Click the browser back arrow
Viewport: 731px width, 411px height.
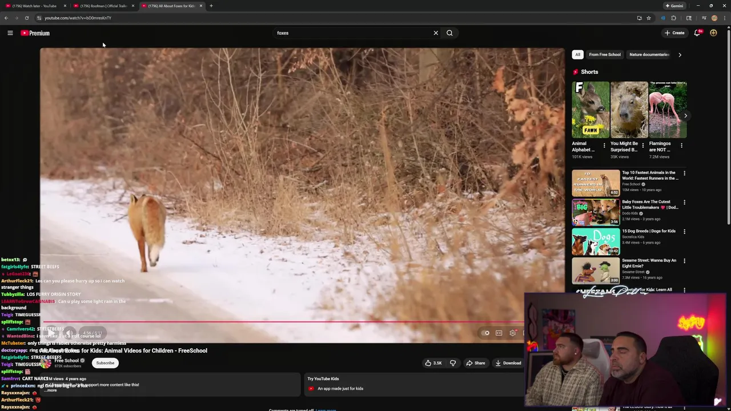6,18
